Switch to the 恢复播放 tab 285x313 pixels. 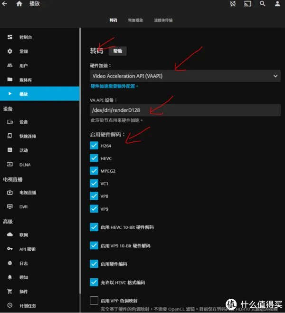click(135, 21)
